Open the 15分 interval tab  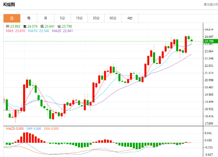pos(79,18)
